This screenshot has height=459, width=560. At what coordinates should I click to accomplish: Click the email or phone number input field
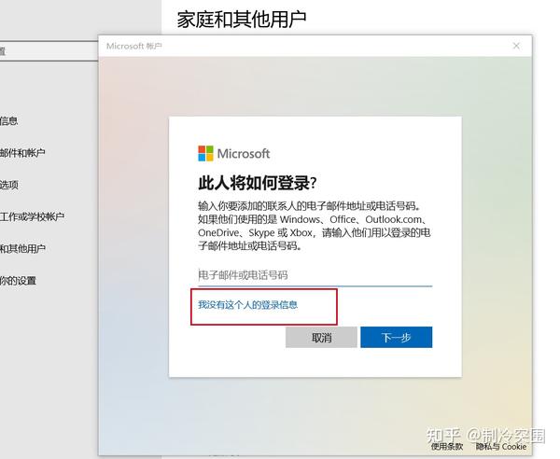[315, 275]
